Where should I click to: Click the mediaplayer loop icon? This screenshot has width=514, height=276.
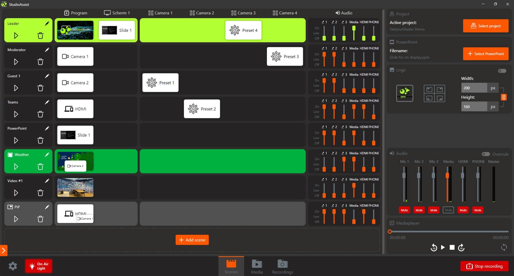coord(504,247)
